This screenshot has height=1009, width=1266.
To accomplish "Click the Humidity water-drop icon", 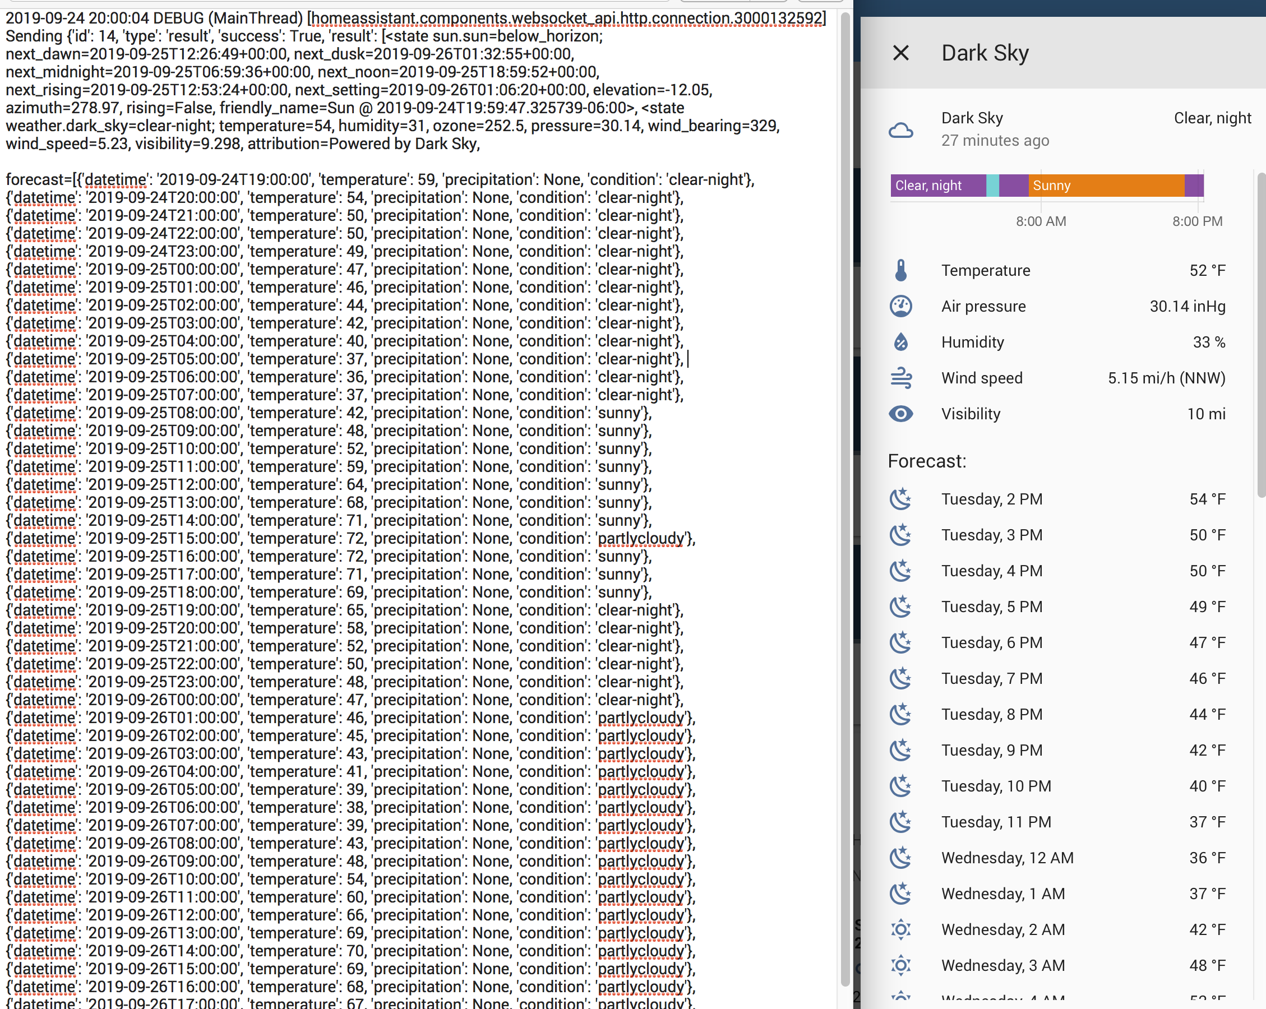I will tap(900, 342).
